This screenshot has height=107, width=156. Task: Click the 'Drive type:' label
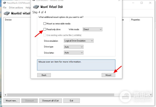[49, 47]
